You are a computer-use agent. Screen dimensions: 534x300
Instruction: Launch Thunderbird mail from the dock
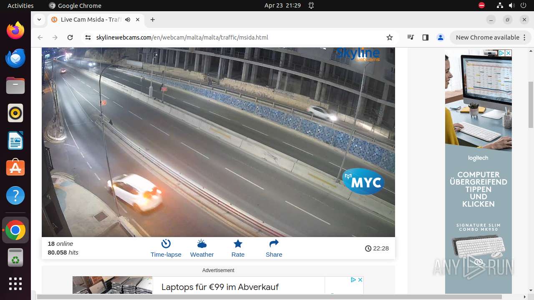pos(15,58)
